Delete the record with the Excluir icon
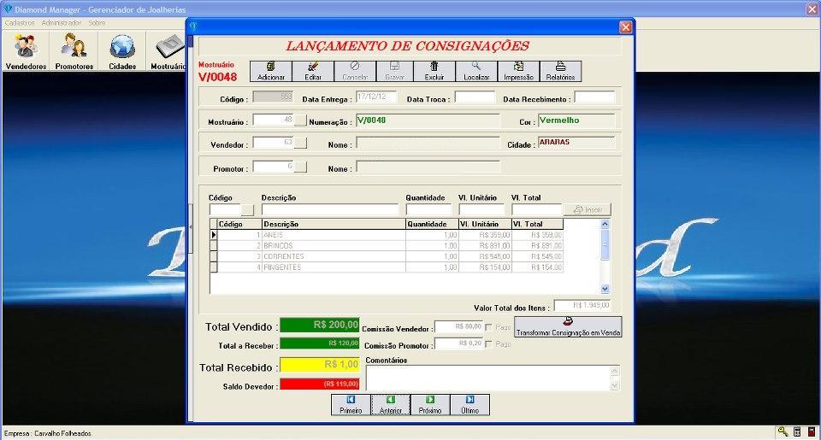Viewport: 821px width, 440px height. tap(434, 71)
